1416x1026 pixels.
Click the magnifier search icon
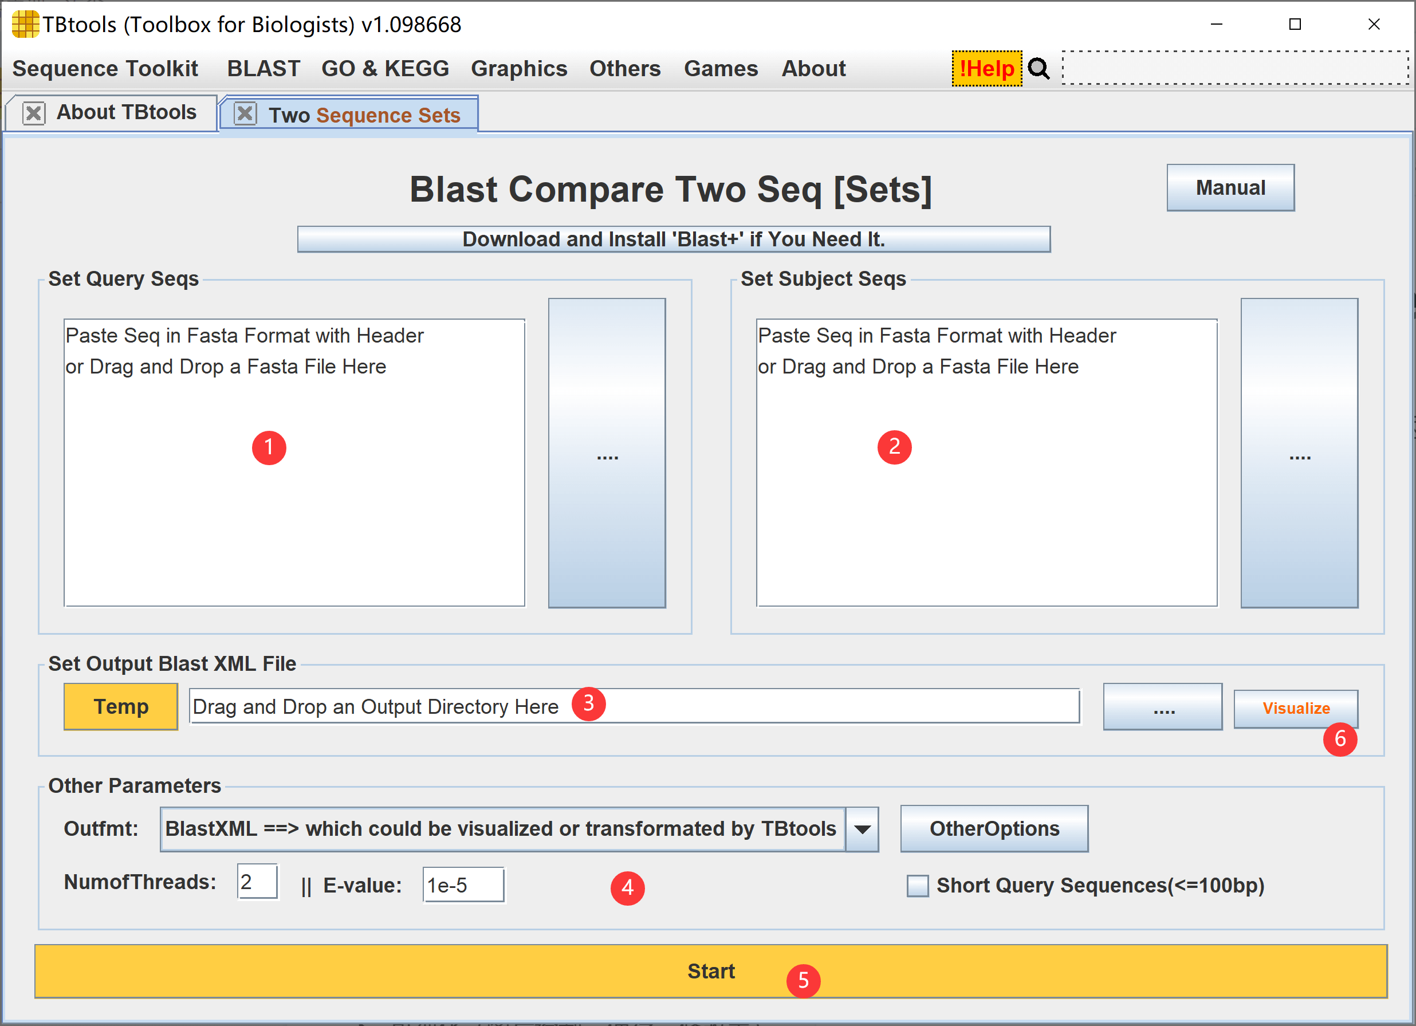point(1039,68)
